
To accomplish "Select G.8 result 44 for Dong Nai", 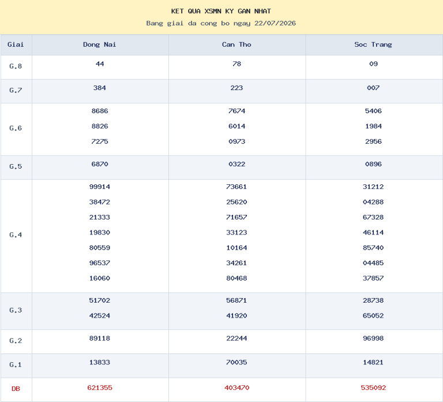I will pos(100,64).
